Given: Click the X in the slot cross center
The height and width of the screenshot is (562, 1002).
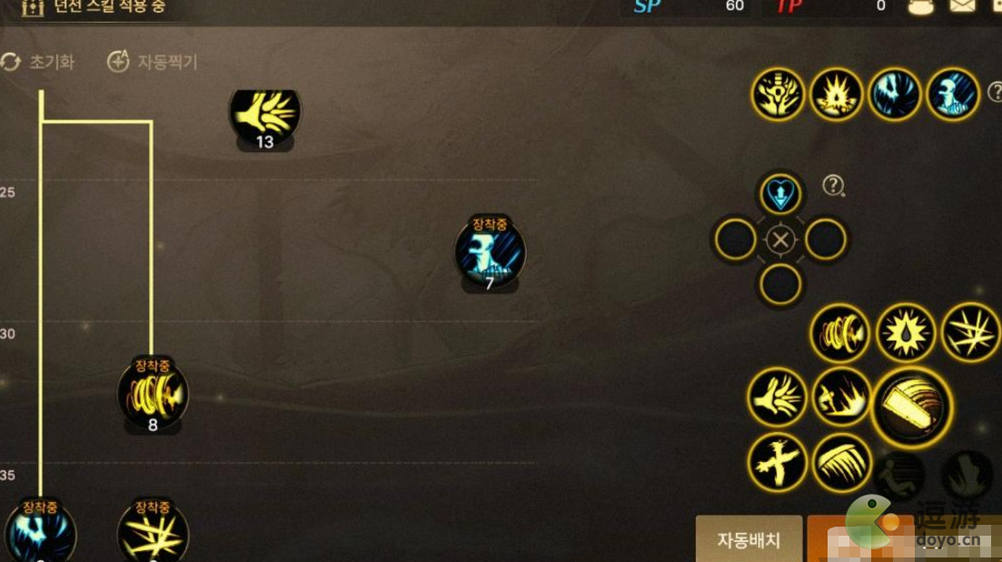Looking at the screenshot, I should pos(780,240).
